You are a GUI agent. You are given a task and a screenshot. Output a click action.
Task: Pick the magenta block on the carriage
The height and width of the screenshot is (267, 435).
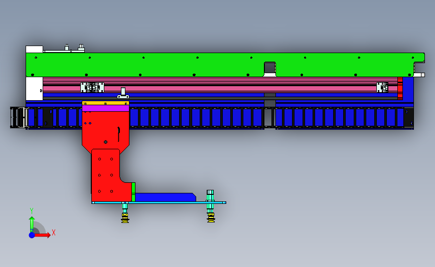[x=105, y=108]
